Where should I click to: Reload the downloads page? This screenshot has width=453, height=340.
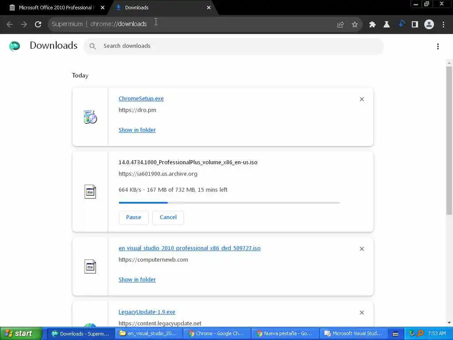[38, 24]
